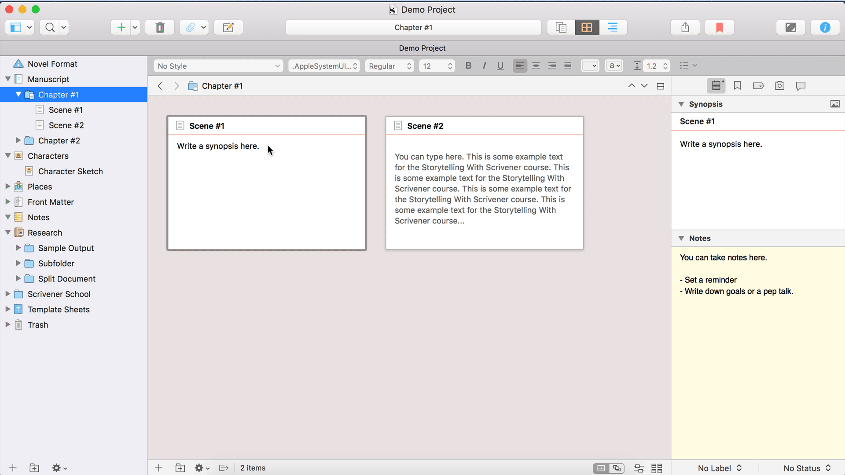Expand the Places folder
Image resolution: width=845 pixels, height=475 pixels.
8,186
